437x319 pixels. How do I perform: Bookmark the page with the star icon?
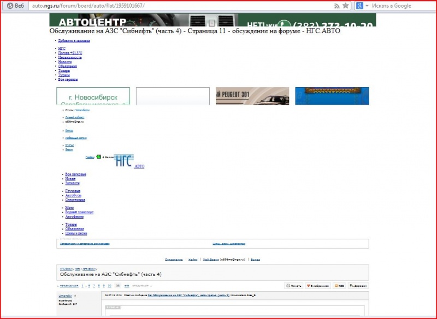point(346,5)
